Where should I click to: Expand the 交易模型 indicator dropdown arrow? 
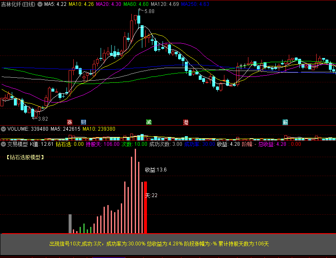point(3,144)
